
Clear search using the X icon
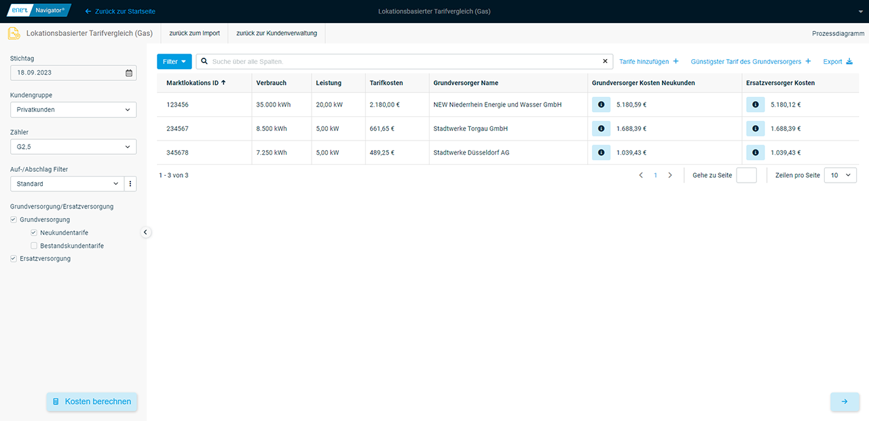pos(605,62)
